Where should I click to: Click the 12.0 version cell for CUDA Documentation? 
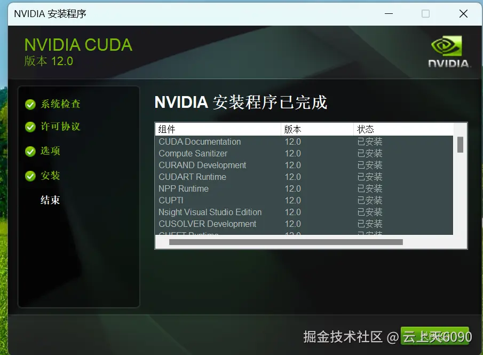[292, 142]
